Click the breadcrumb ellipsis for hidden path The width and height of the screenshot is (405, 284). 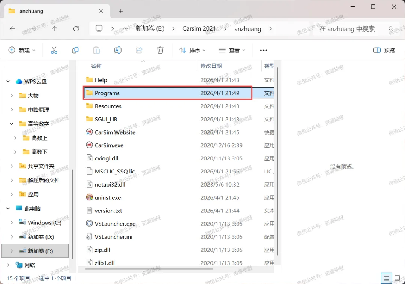coord(125,28)
